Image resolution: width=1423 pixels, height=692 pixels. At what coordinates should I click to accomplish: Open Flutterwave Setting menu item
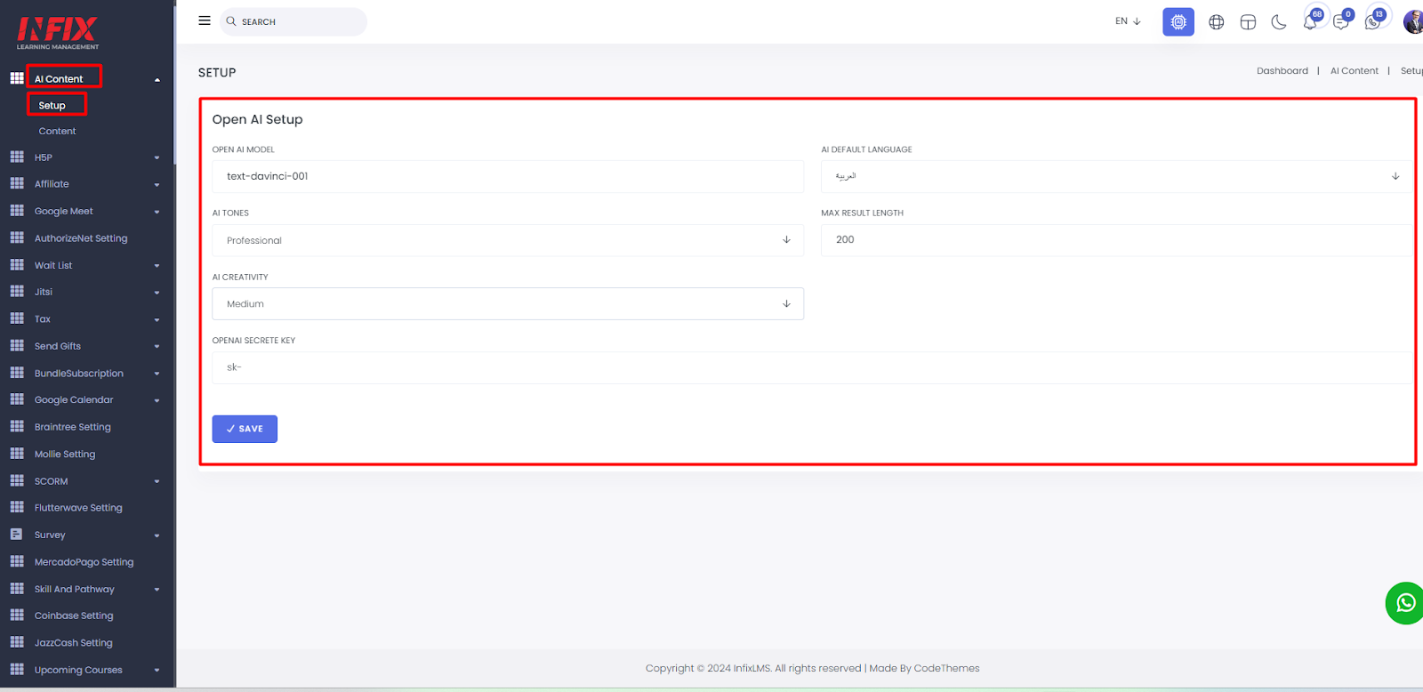pos(78,508)
